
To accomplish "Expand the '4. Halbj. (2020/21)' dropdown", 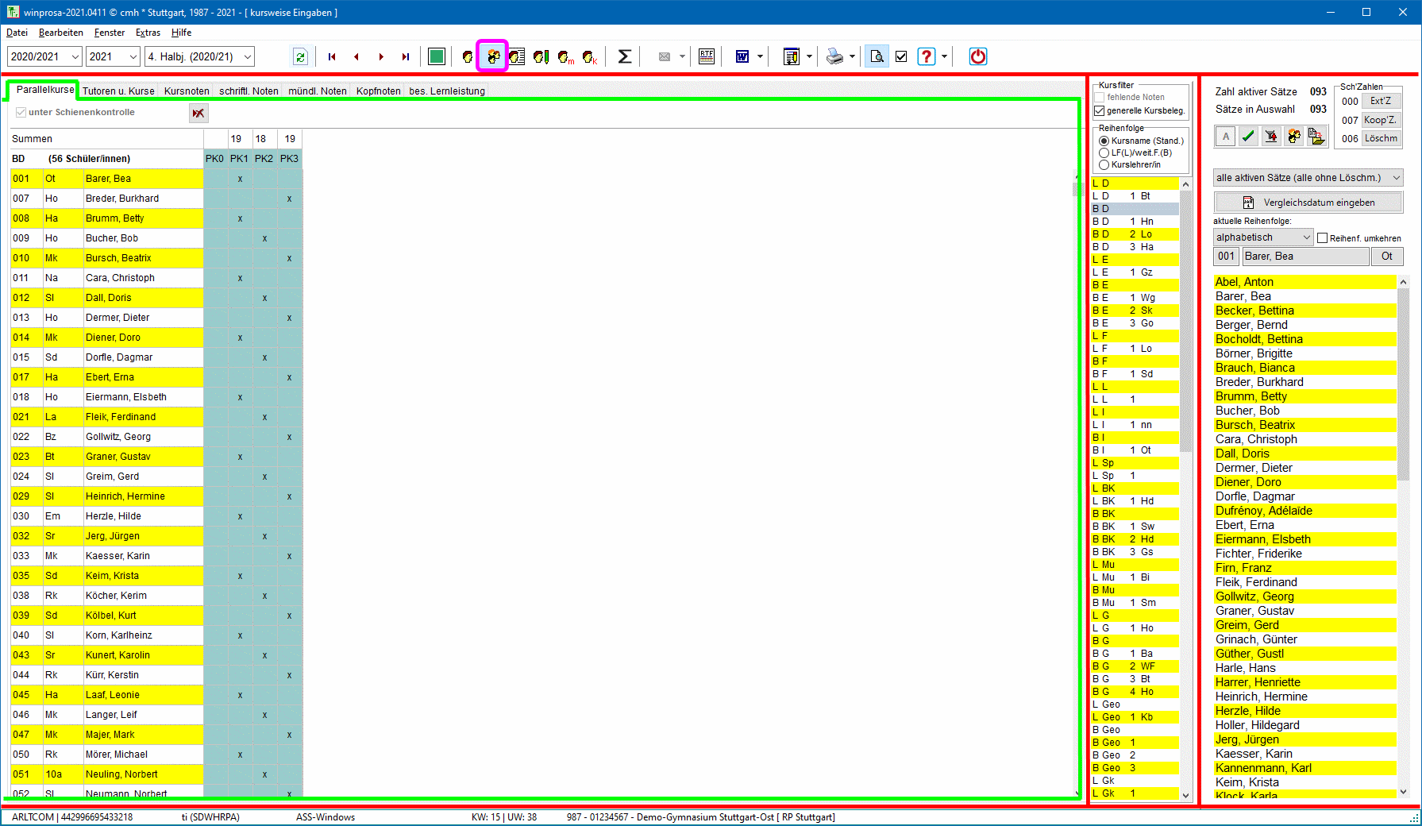I will coord(199,56).
